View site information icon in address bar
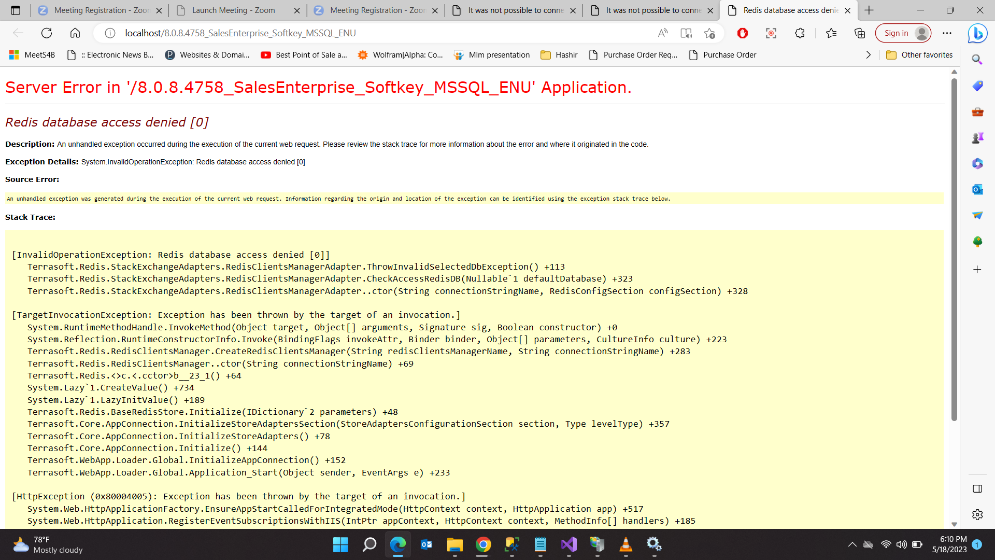The height and width of the screenshot is (560, 995). pyautogui.click(x=110, y=33)
